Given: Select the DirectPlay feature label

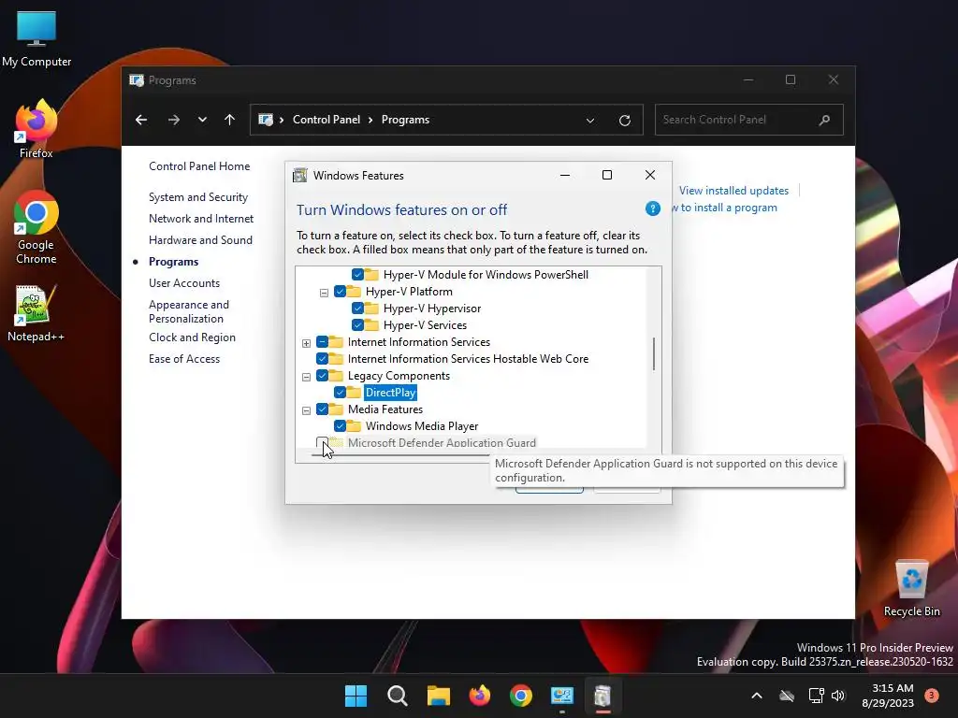Looking at the screenshot, I should tap(390, 393).
